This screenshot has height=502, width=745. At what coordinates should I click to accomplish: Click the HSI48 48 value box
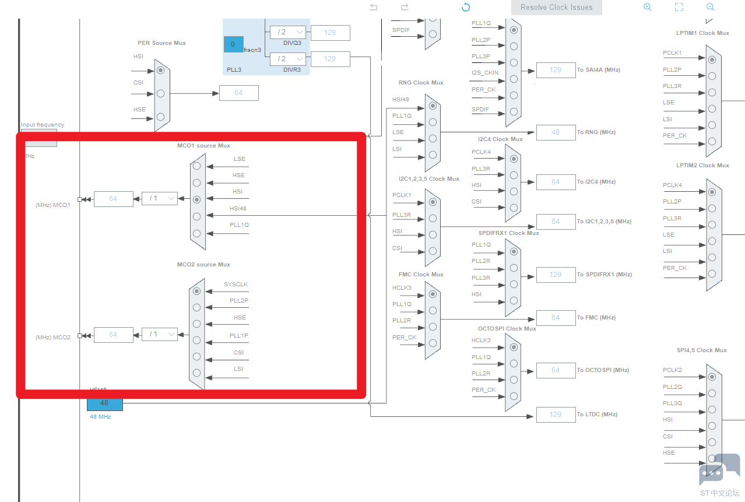click(x=105, y=403)
